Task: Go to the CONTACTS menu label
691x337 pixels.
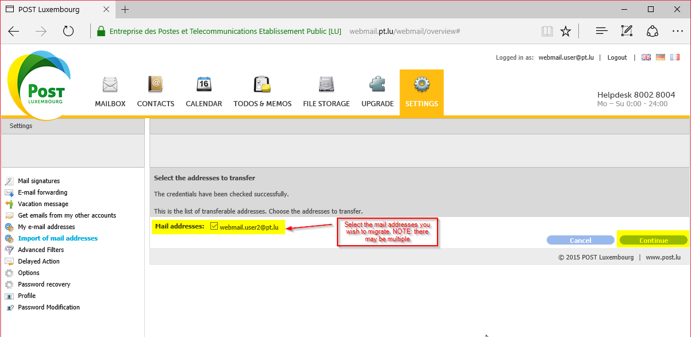Action: (156, 104)
